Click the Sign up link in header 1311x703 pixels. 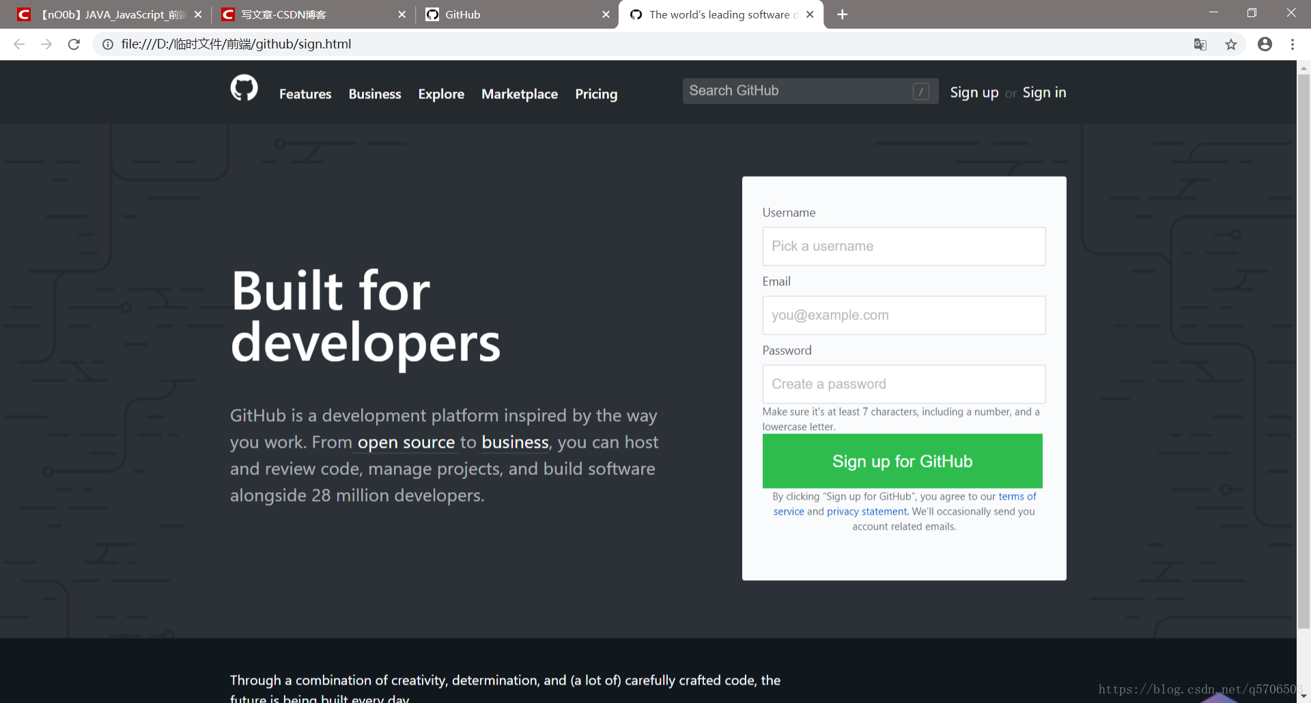[974, 93]
